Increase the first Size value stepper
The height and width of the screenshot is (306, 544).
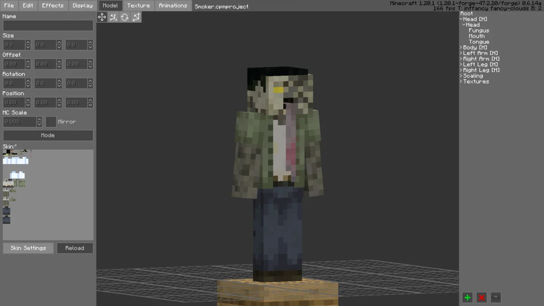28,43
